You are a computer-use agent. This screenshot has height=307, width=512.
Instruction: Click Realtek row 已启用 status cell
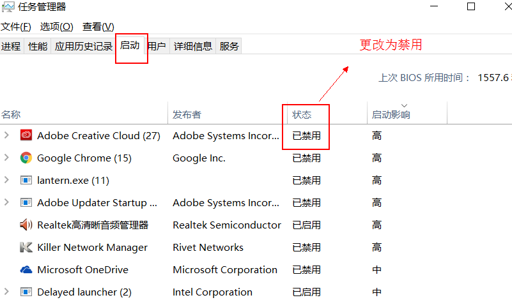(306, 225)
